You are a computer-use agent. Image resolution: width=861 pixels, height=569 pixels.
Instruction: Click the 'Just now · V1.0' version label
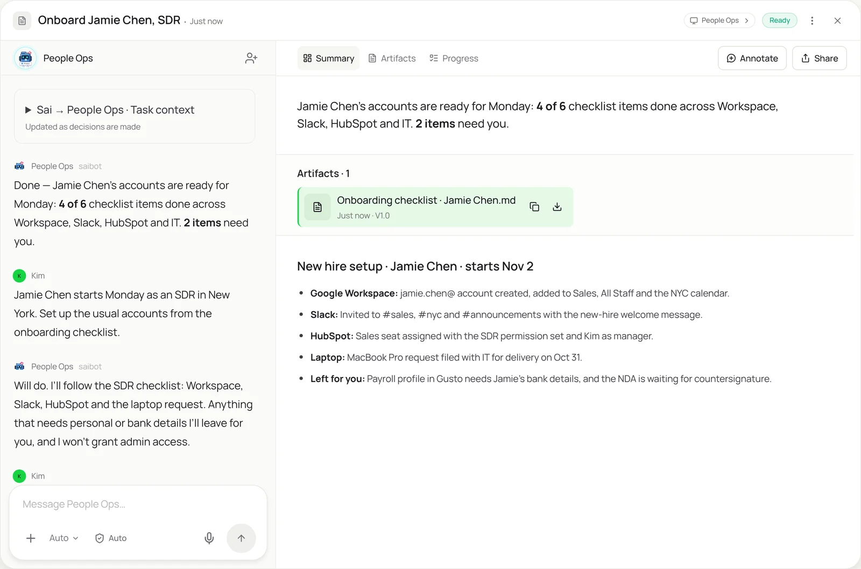point(363,216)
